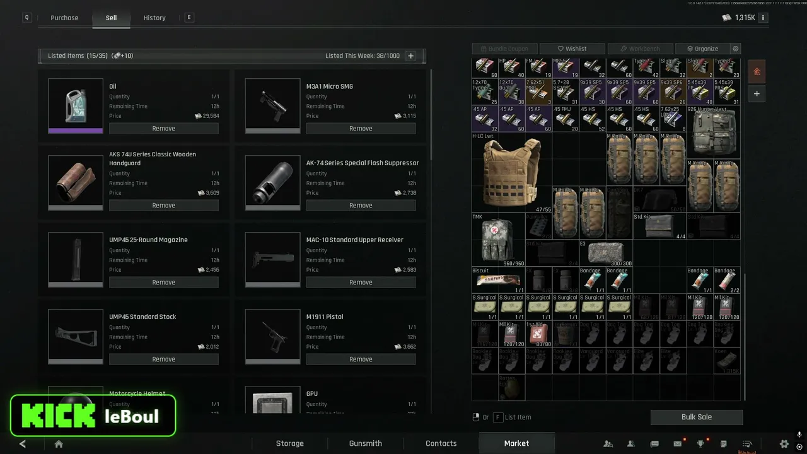Screen dimensions: 807x454
Task: Remove the M3A1 Micro SMG listing
Action: tap(361, 129)
